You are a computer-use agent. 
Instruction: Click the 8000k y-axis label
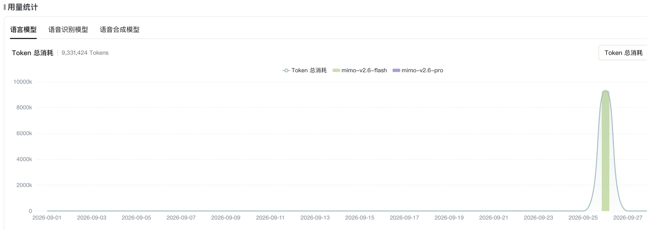pyautogui.click(x=24, y=107)
